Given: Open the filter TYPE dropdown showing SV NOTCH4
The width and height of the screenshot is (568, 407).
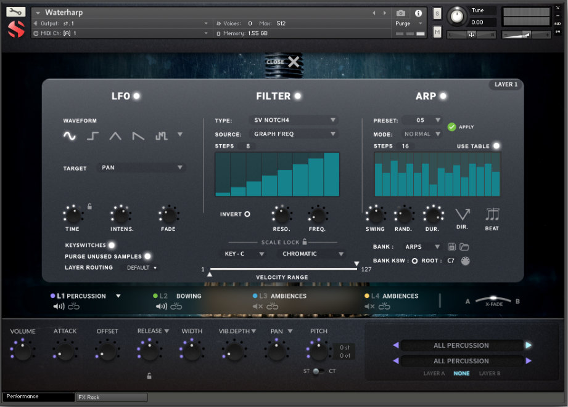Looking at the screenshot, I should [x=293, y=120].
